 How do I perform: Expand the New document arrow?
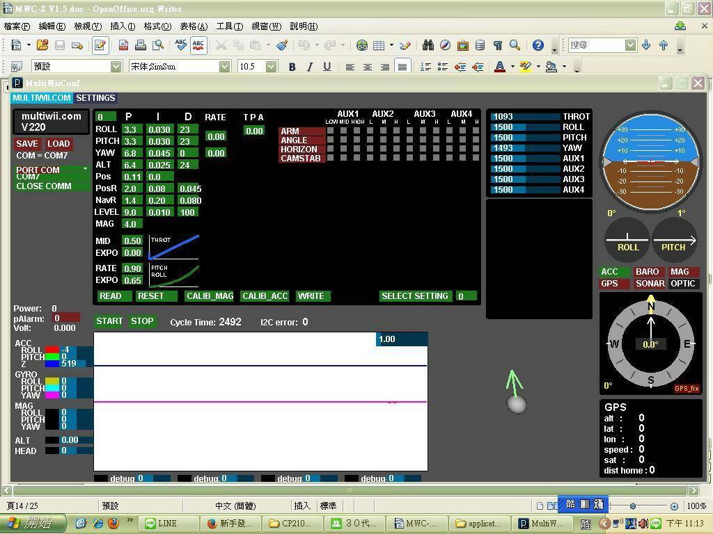[29, 45]
